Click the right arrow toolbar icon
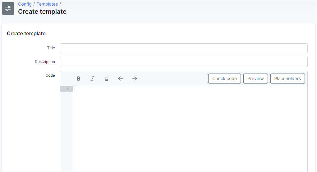317x172 pixels. (134, 79)
